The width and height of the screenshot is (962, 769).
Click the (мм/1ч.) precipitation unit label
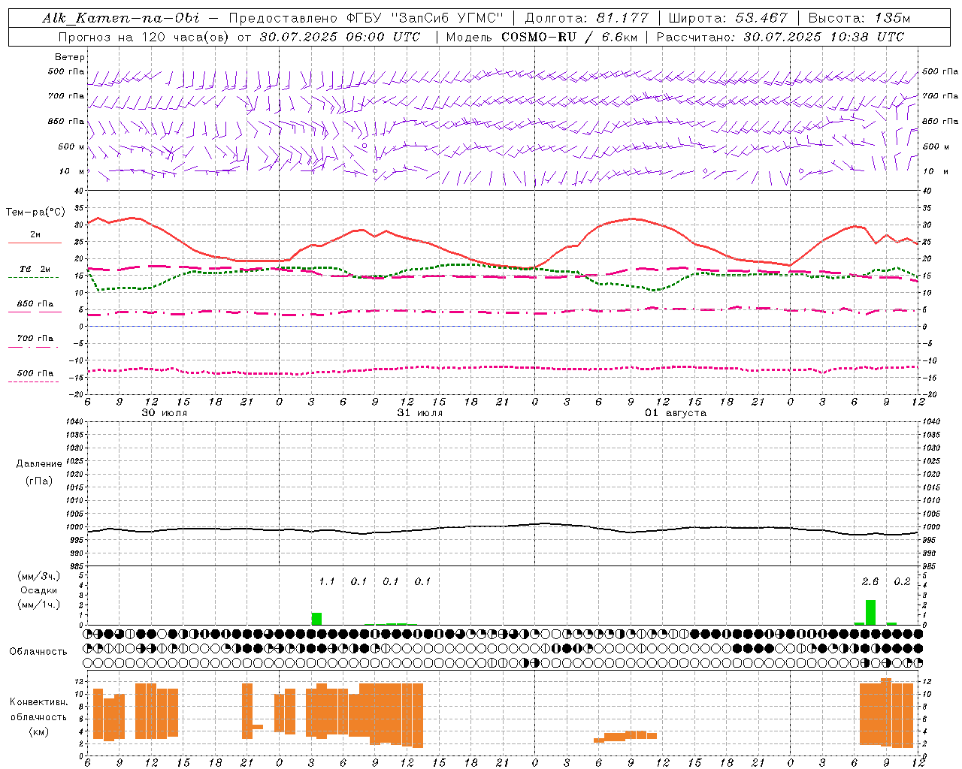pyautogui.click(x=39, y=605)
